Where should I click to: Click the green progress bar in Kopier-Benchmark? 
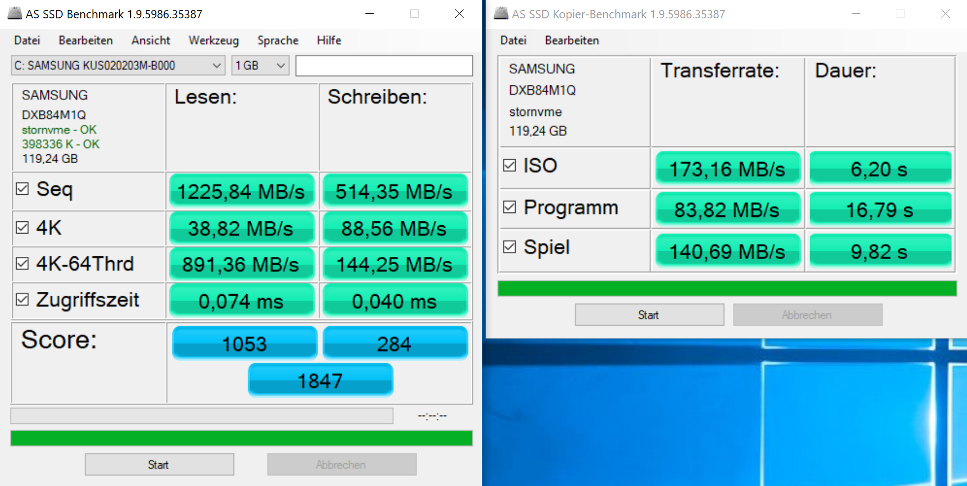click(727, 288)
